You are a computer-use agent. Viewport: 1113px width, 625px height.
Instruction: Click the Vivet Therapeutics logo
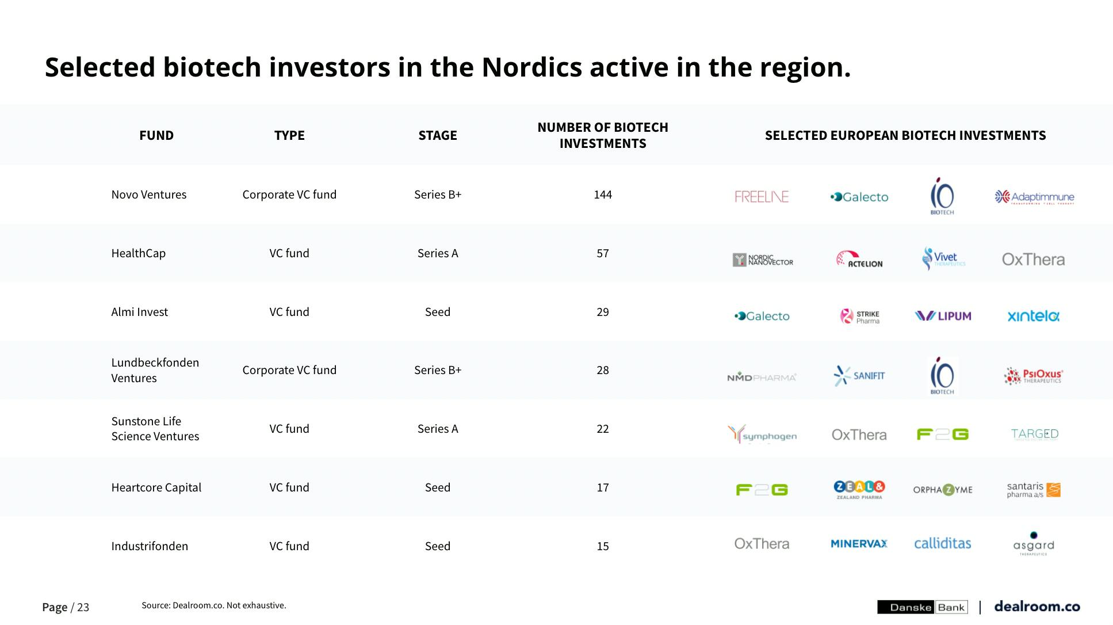point(943,258)
